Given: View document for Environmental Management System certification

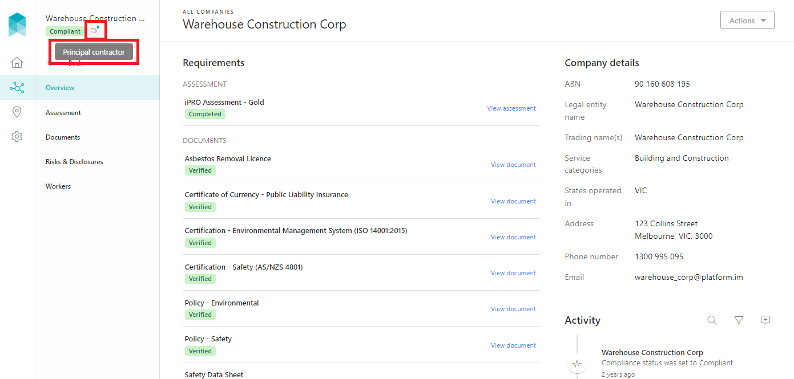Looking at the screenshot, I should (513, 237).
